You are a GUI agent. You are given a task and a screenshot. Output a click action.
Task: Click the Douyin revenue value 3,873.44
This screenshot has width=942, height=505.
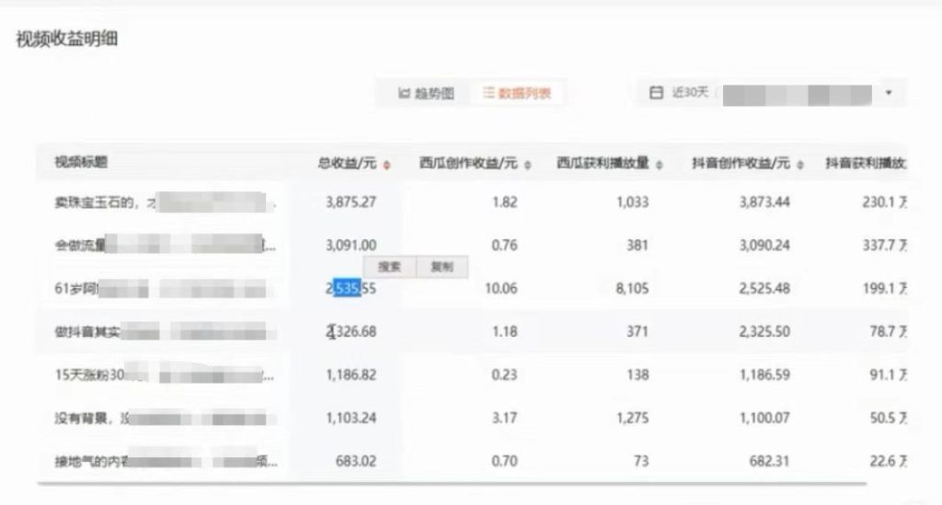tap(764, 202)
